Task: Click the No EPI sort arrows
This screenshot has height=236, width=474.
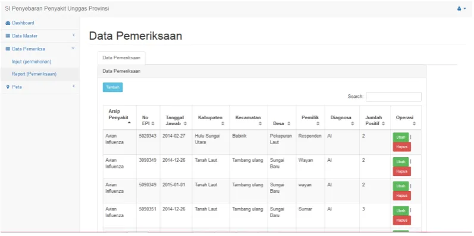Action: pos(153,123)
